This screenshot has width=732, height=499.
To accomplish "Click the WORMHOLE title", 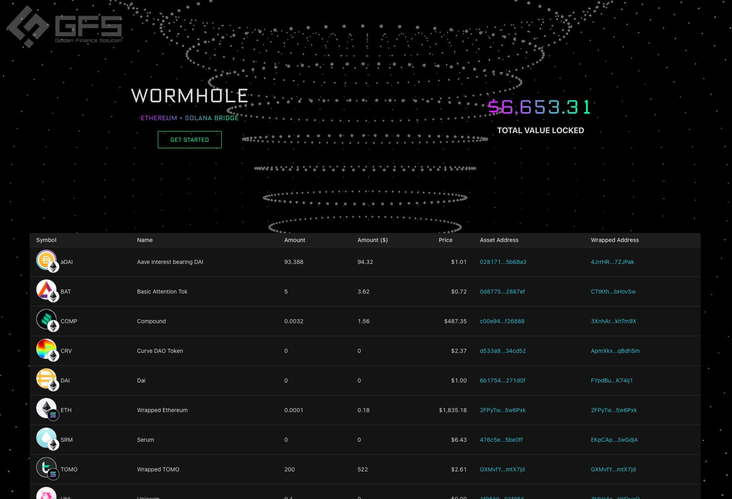I will click(x=190, y=96).
